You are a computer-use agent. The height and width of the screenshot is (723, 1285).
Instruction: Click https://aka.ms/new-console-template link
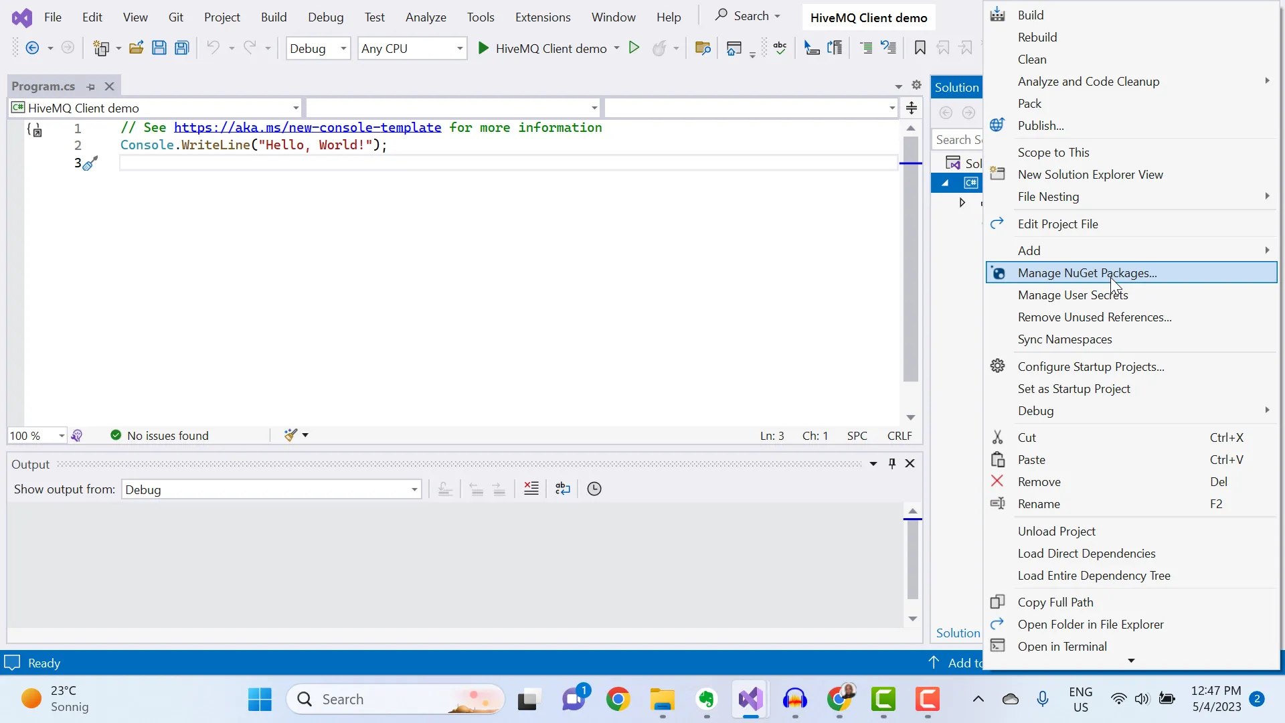pyautogui.click(x=307, y=127)
